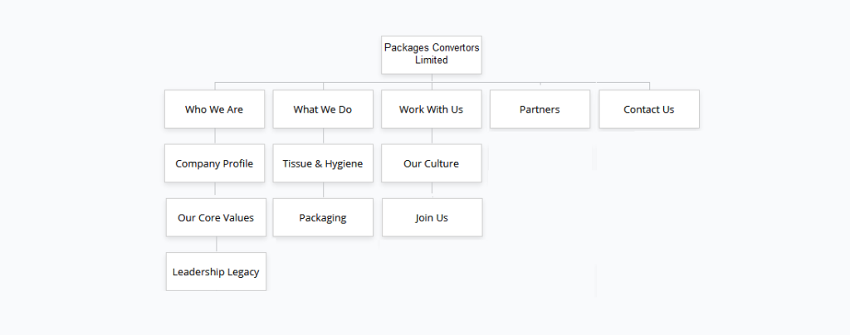Screen dimensions: 850x335
Task: Open the Company Profile page
Action: (214, 163)
